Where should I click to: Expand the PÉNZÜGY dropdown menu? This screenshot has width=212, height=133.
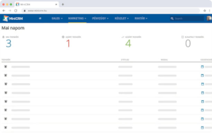pos(100,18)
